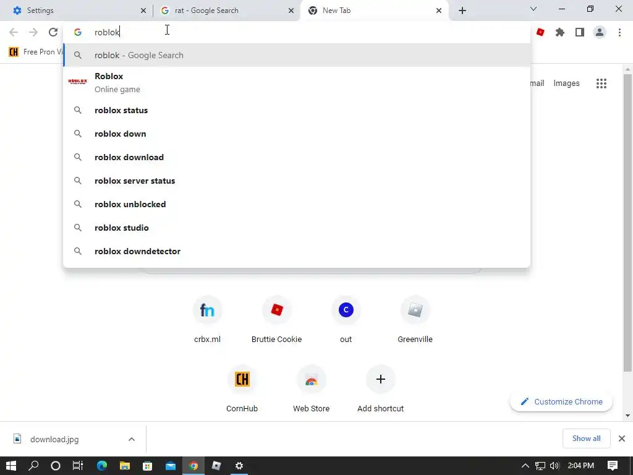Select the New Tab tab

pos(374,11)
